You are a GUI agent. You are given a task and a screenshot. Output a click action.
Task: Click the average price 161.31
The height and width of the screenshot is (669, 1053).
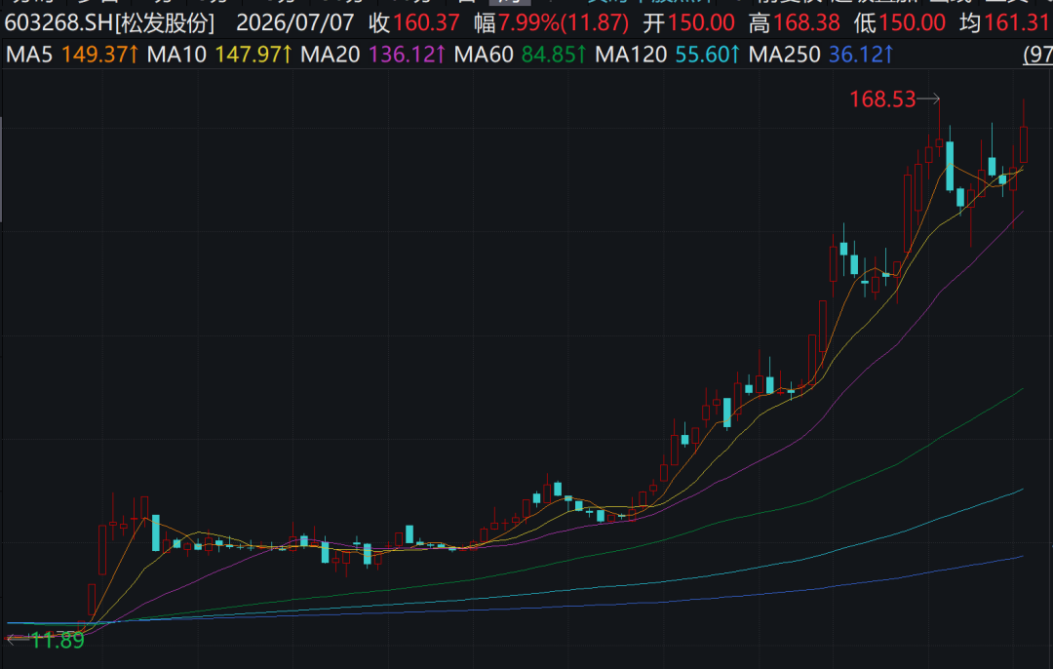pos(1016,23)
